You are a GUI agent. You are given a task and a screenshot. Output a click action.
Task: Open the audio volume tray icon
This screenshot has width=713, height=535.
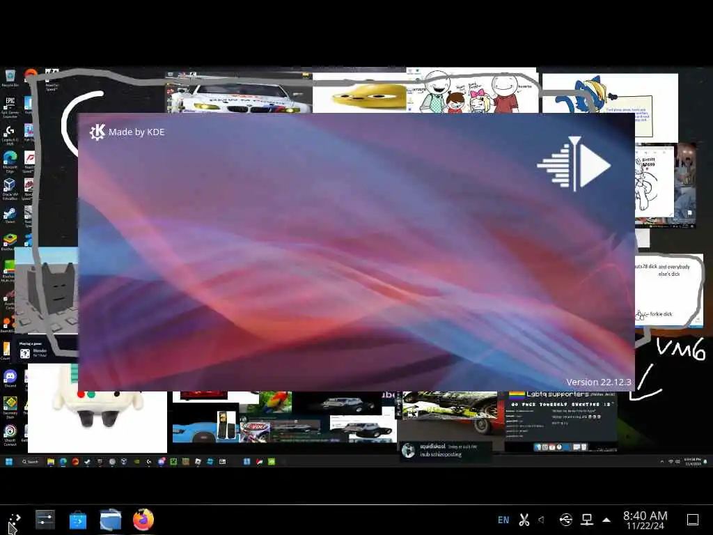tap(542, 520)
